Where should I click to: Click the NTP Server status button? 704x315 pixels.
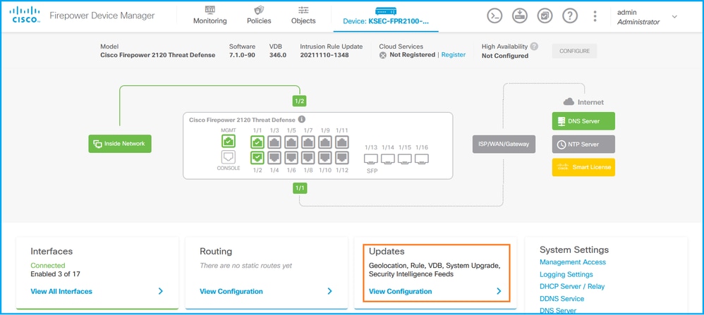point(583,144)
